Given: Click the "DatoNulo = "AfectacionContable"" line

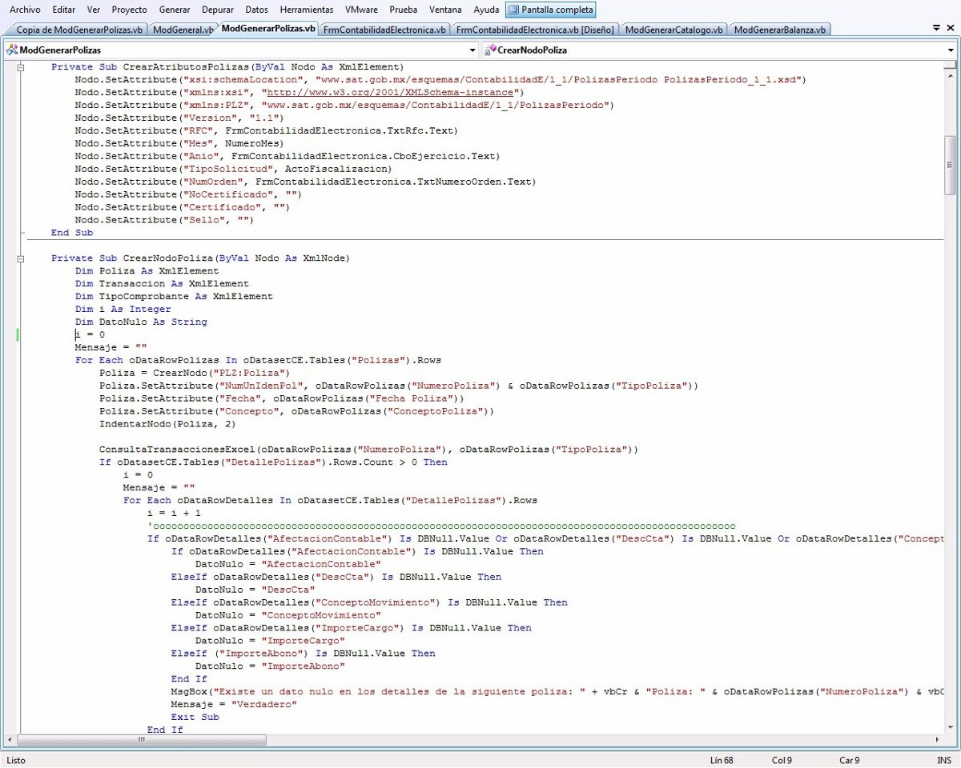Looking at the screenshot, I should coord(288,566).
